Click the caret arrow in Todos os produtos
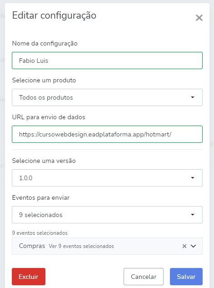214x288 pixels. 193,97
